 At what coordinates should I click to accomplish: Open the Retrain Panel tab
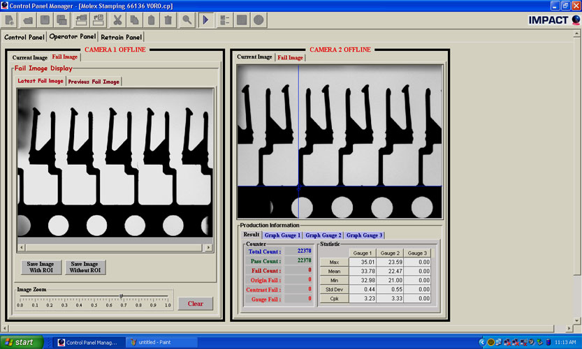tap(121, 37)
